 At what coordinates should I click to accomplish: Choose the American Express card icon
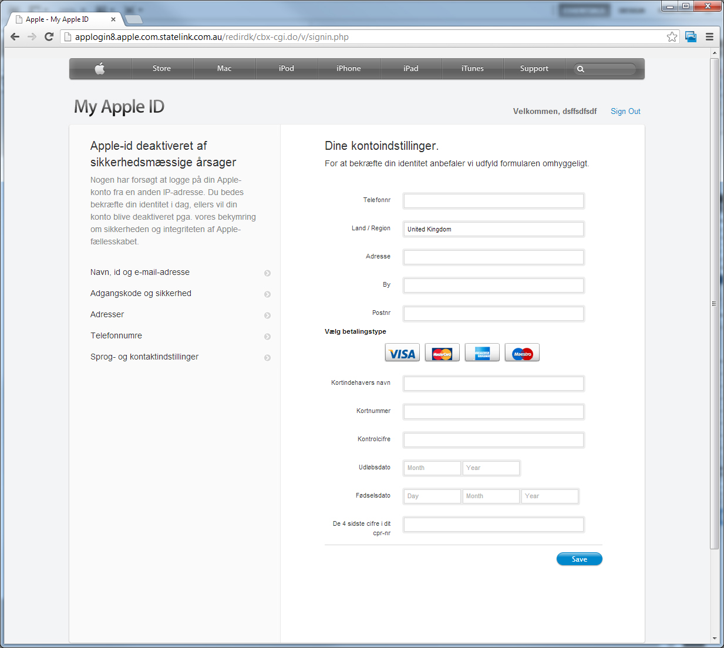point(482,352)
